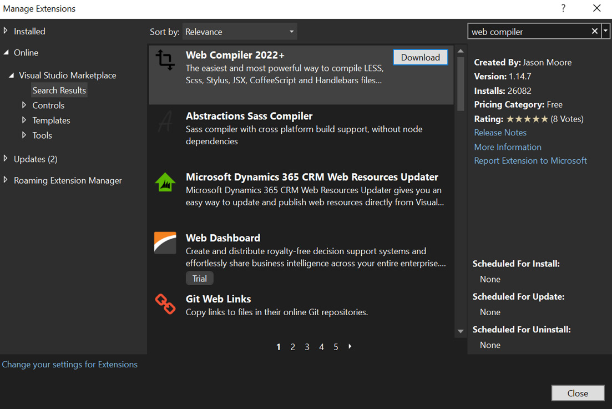Image resolution: width=612 pixels, height=409 pixels.
Task: Go to results page 2
Action: [293, 346]
